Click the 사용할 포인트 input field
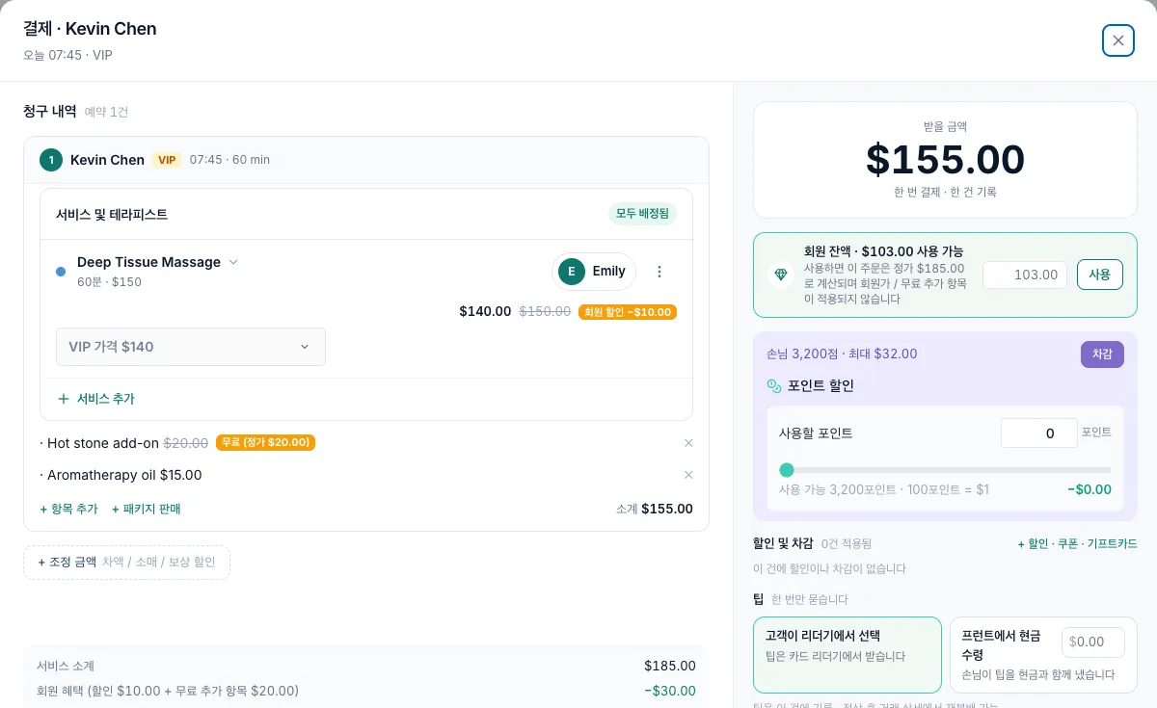This screenshot has height=708, width=1157. [x=1038, y=433]
